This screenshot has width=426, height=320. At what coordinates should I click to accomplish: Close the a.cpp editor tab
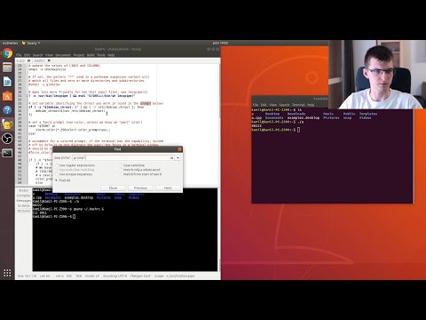coord(29,60)
